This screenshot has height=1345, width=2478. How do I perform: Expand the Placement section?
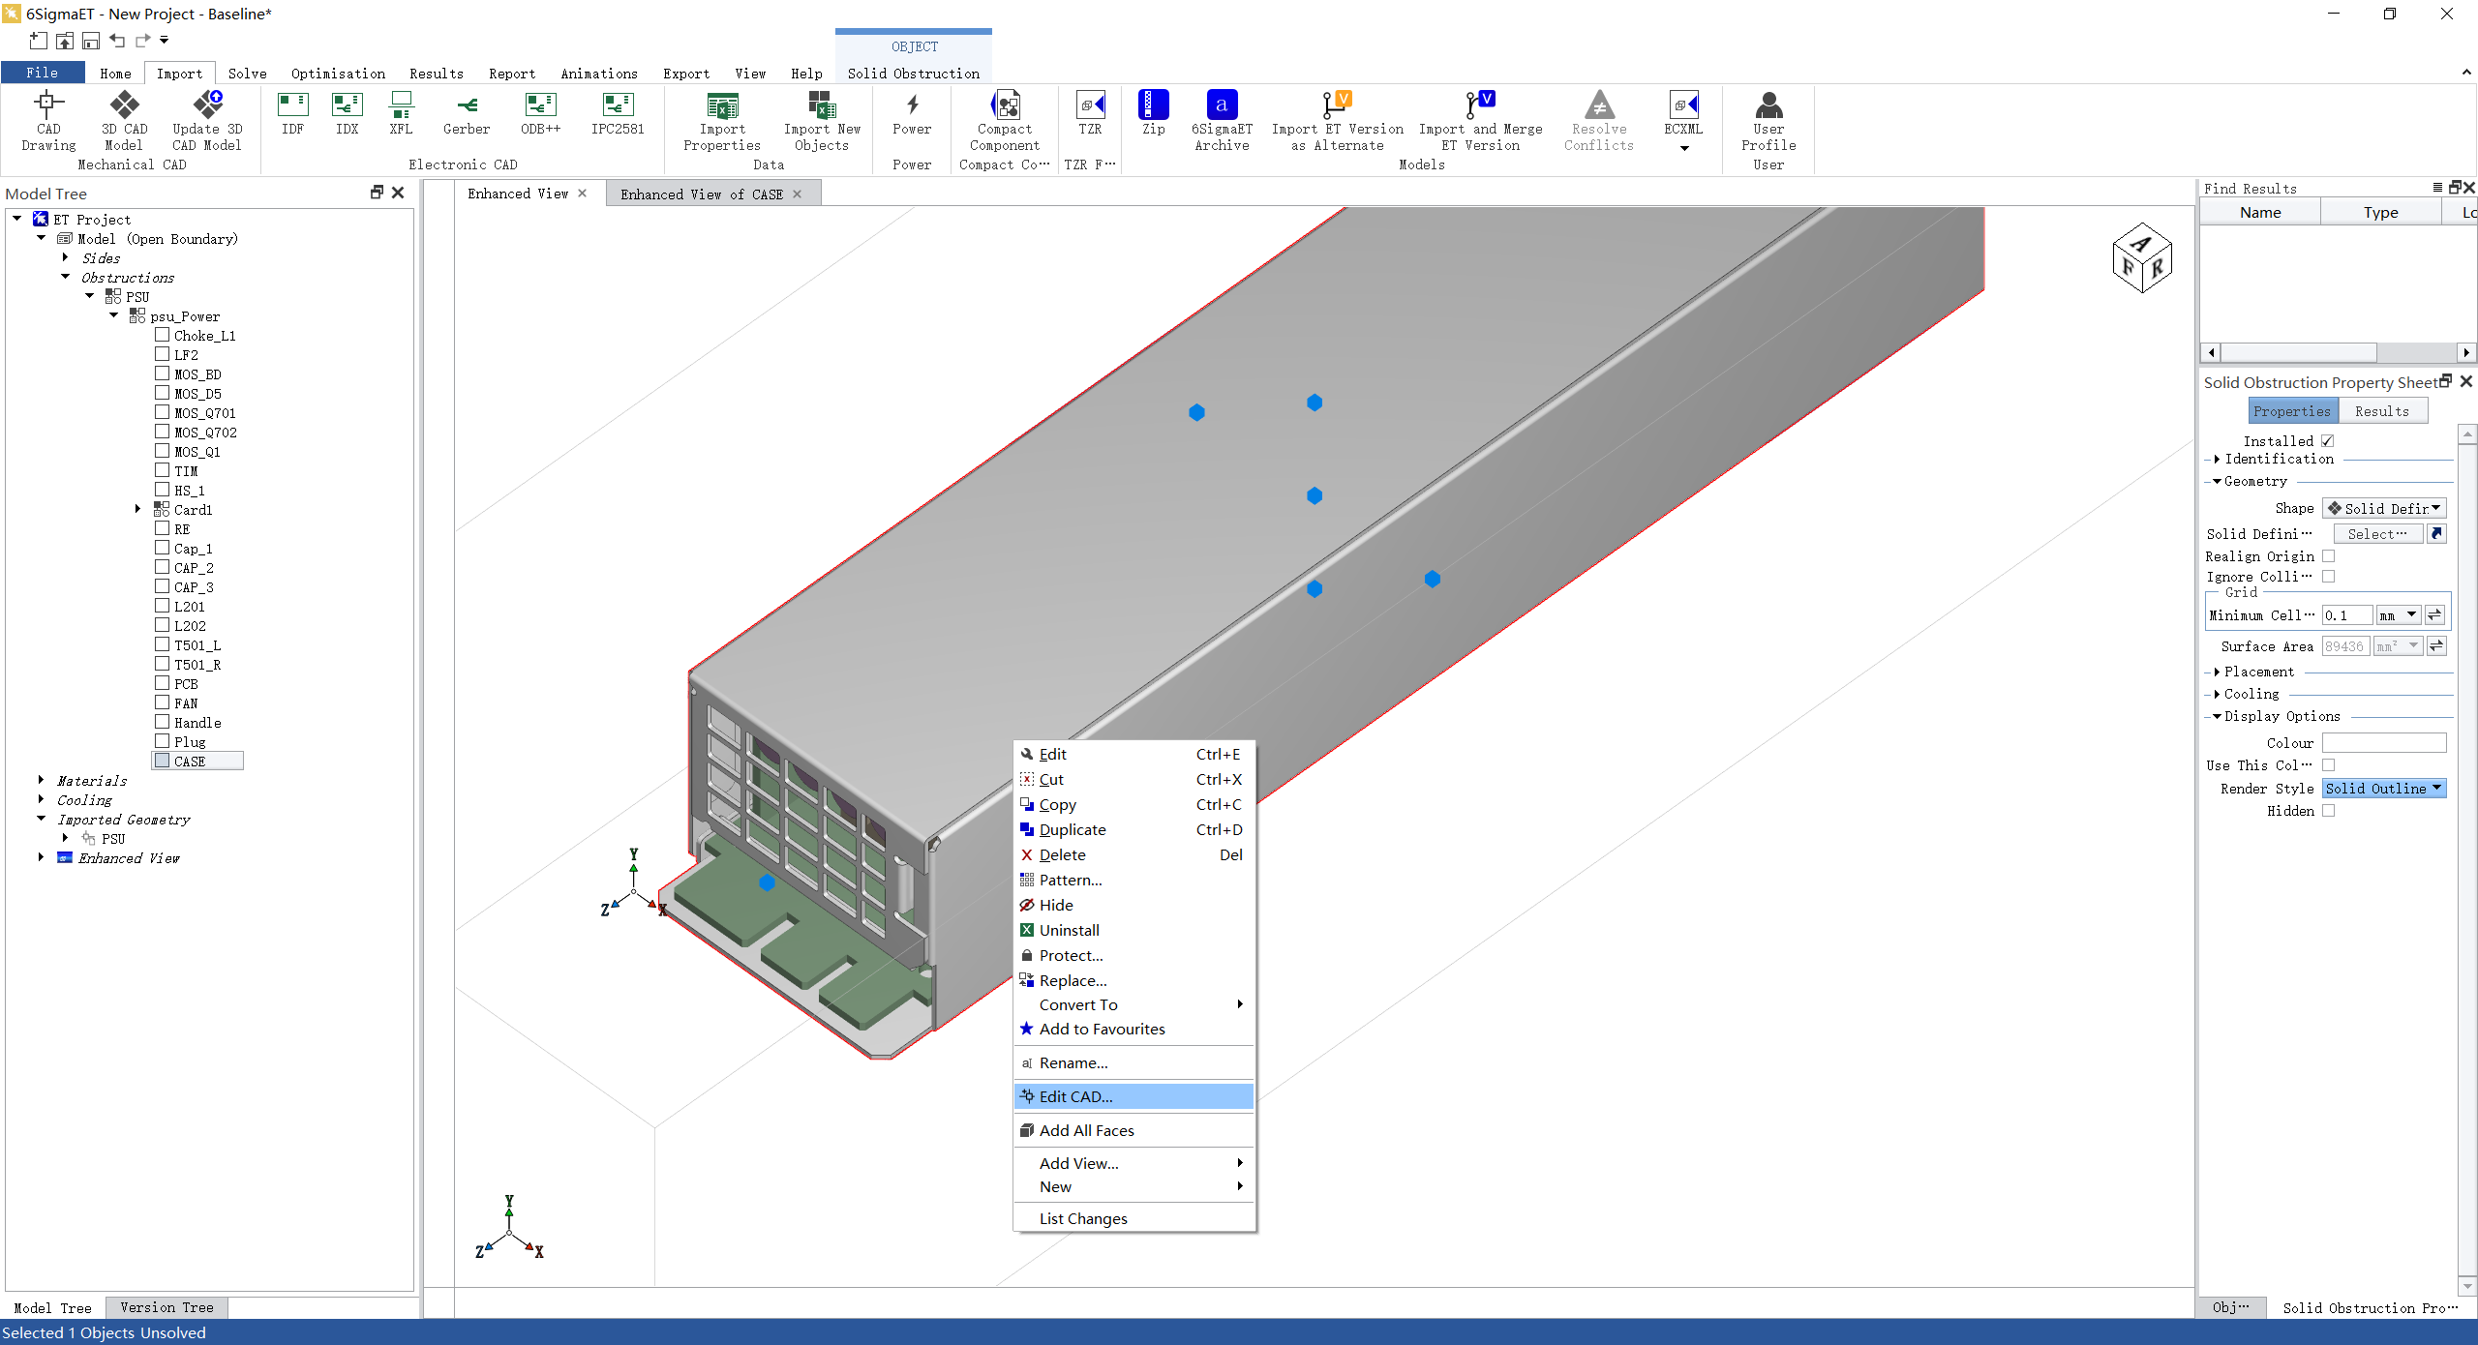click(2217, 672)
